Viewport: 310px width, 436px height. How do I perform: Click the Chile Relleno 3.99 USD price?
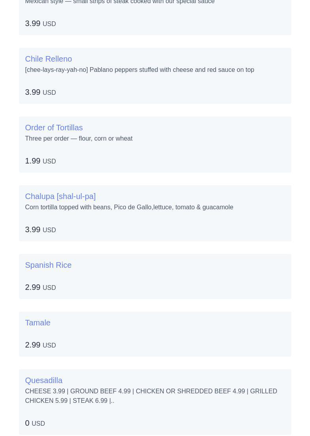pyautogui.click(x=40, y=92)
